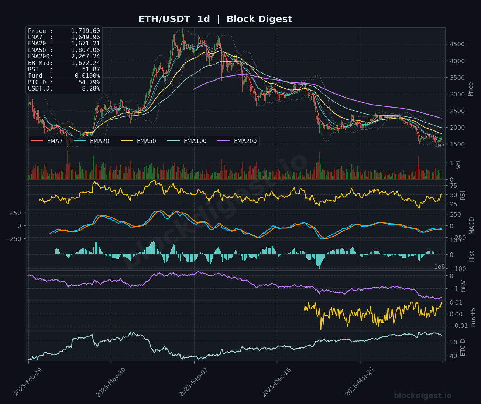Select the EMA100 label in the legend

(195, 141)
